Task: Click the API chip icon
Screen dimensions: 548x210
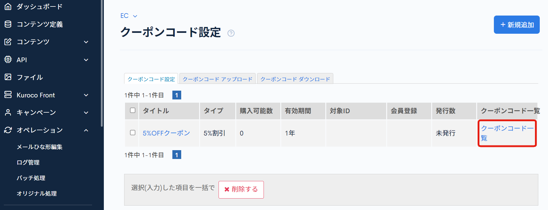Action: (x=8, y=60)
